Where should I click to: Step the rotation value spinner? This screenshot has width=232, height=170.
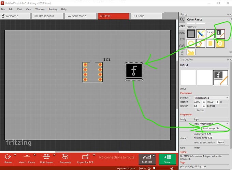click(x=204, y=106)
